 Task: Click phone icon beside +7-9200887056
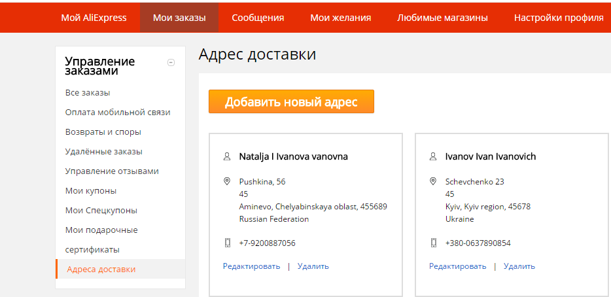tap(228, 243)
